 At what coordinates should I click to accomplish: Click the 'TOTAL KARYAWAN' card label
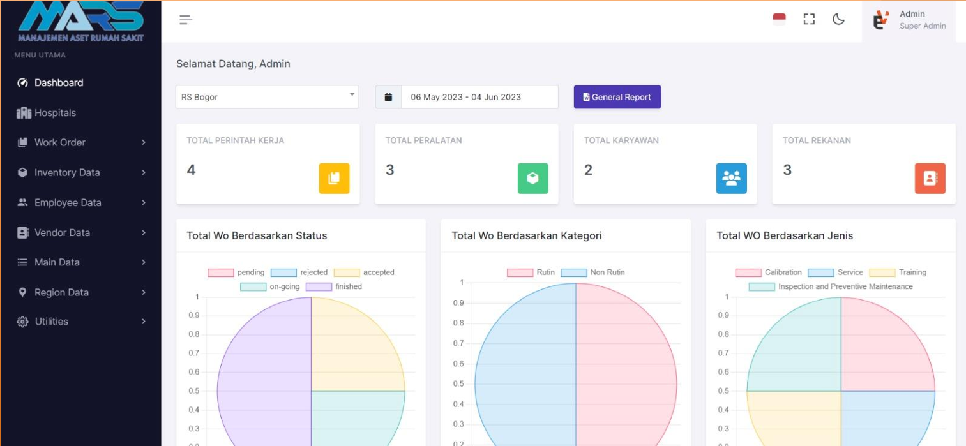(x=621, y=140)
